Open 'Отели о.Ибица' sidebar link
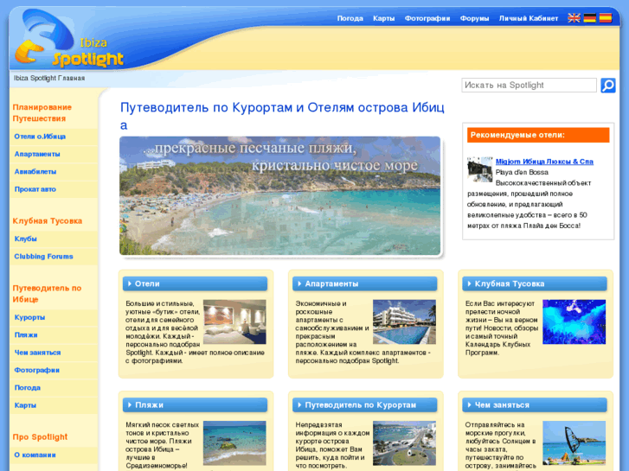This screenshot has height=471, width=629. coord(54,137)
